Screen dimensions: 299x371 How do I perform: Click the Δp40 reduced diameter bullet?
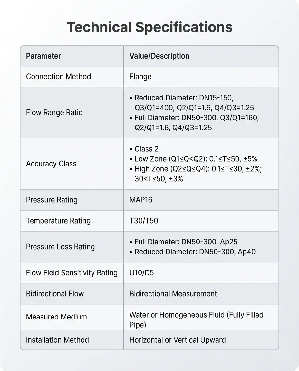click(x=192, y=252)
